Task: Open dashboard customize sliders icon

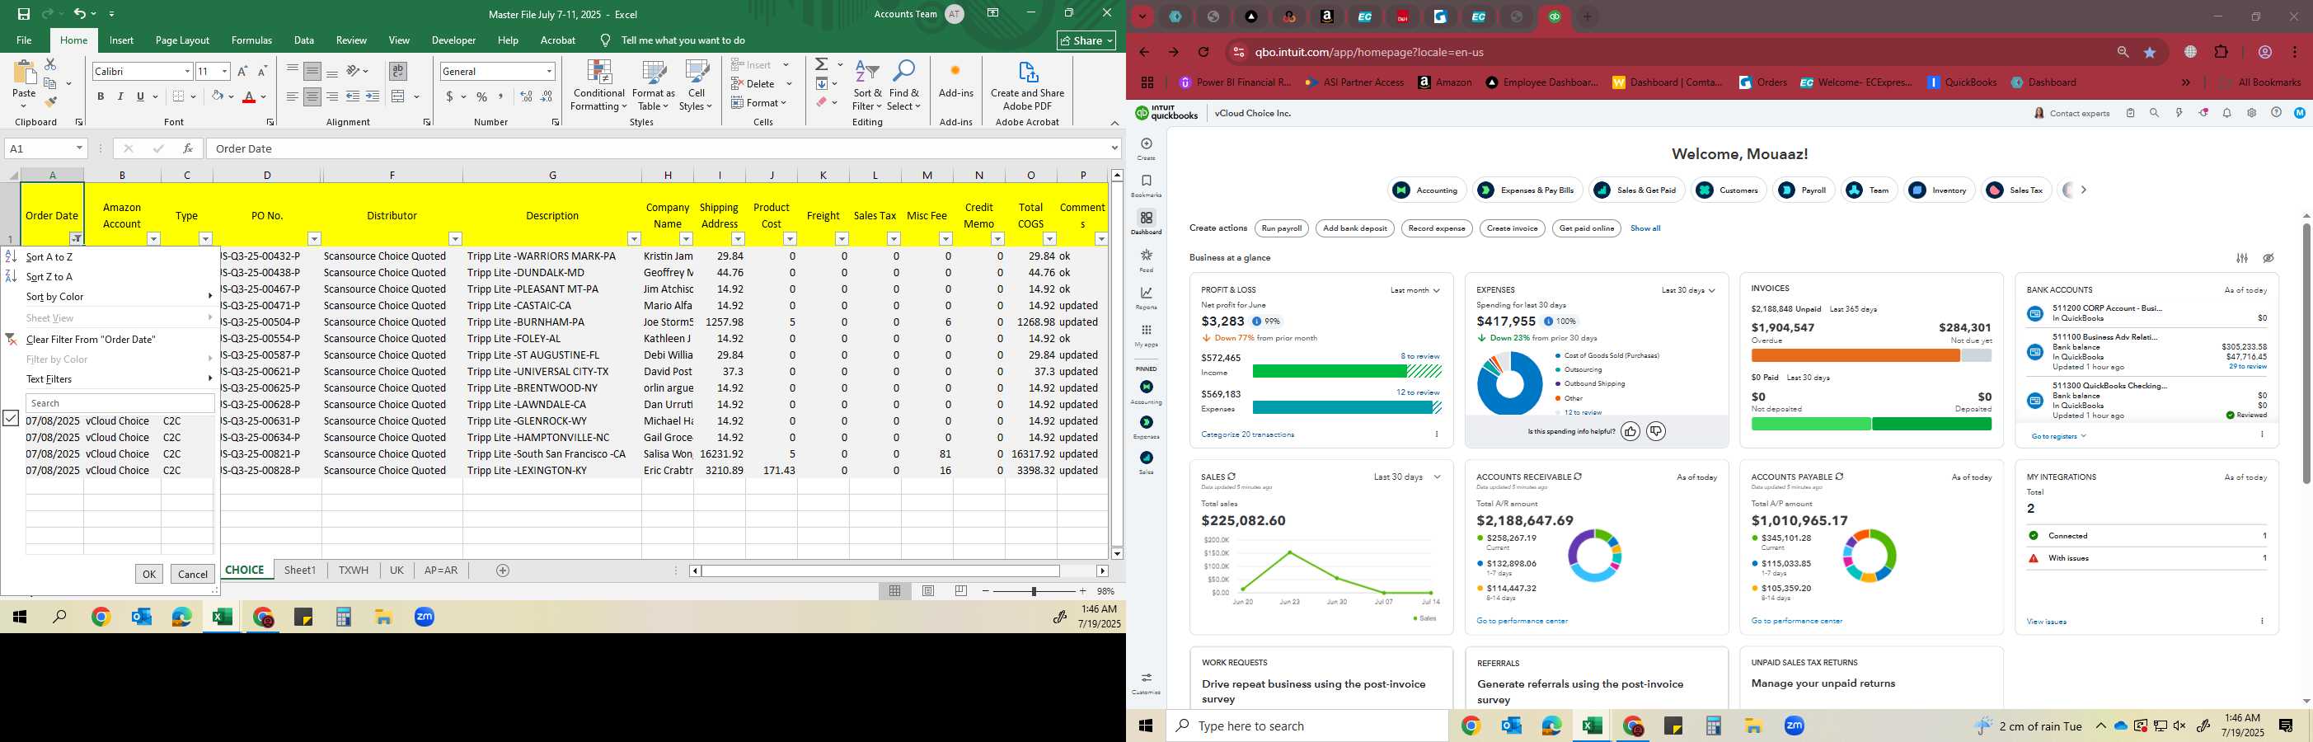Action: click(x=2242, y=258)
